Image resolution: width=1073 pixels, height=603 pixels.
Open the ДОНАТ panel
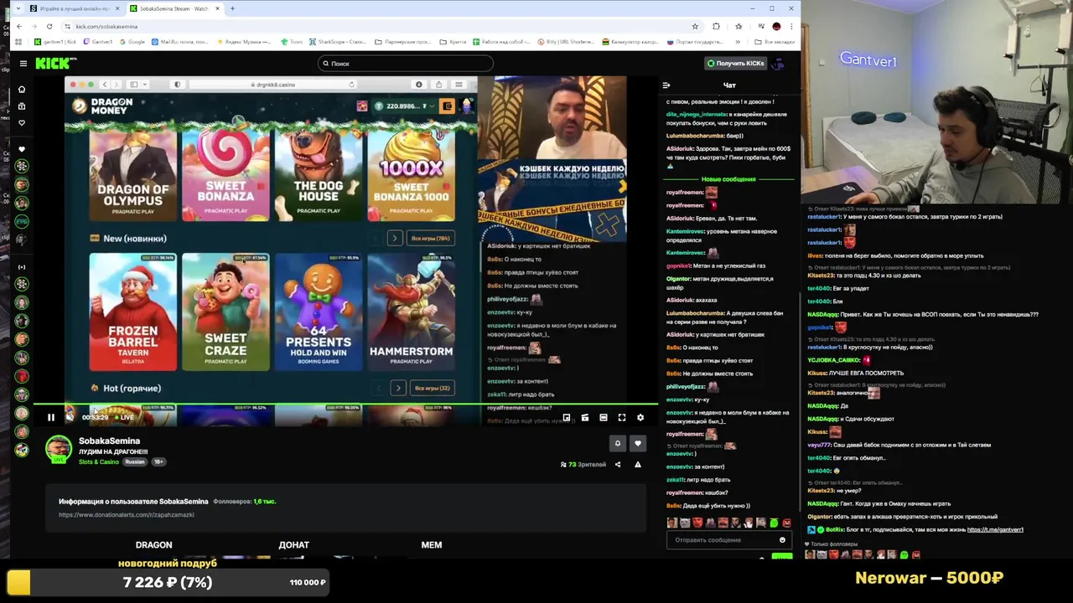[x=293, y=544]
